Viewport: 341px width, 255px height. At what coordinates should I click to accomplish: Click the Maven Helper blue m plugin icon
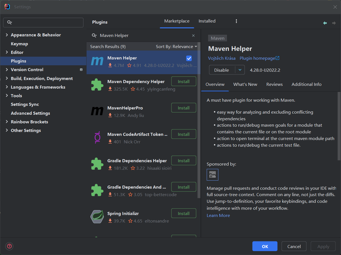[97, 61]
